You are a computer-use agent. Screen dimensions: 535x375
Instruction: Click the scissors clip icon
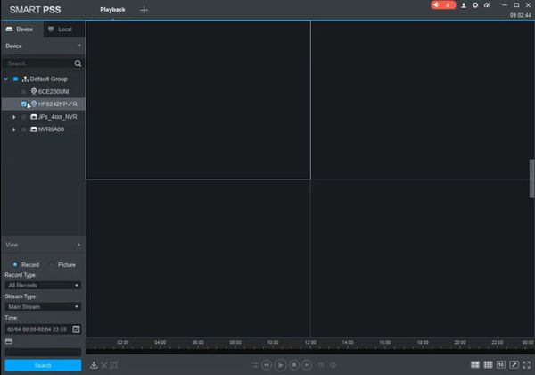[104, 365]
